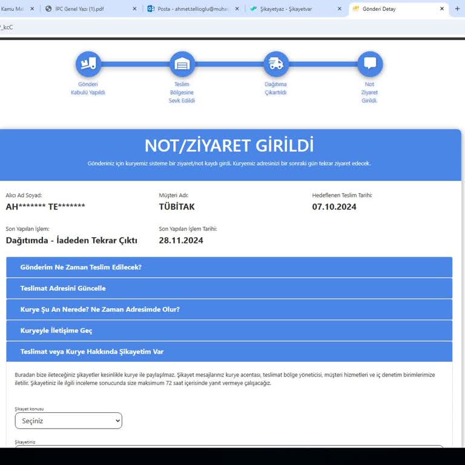465x465 pixels.
Task: Expand Kurye Şu An Nerede? section
Action: tap(229, 309)
